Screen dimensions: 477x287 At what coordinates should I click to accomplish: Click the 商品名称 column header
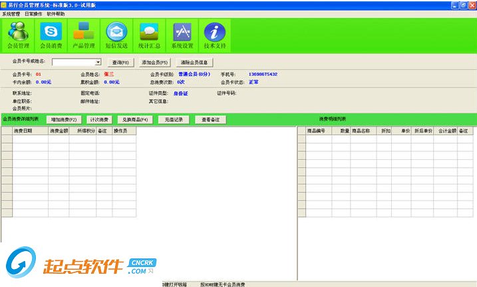pos(363,131)
